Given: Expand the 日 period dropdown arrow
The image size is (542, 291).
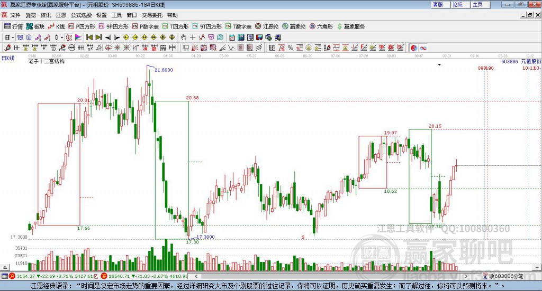Looking at the screenshot, I should pyautogui.click(x=13, y=37).
